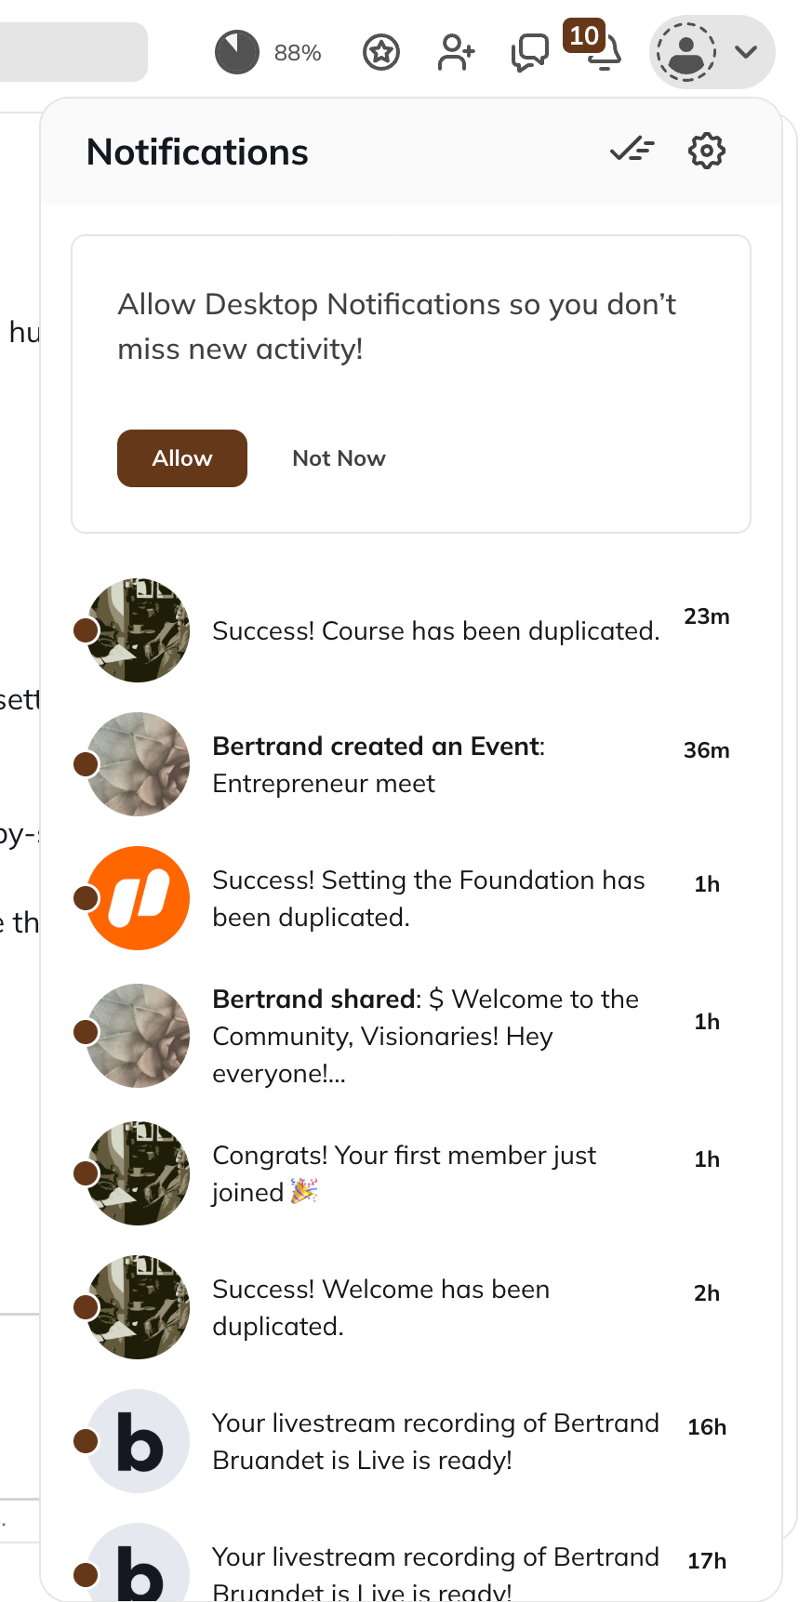The image size is (812, 1602).
Task: Allow desktop notifications
Action: coord(182,458)
